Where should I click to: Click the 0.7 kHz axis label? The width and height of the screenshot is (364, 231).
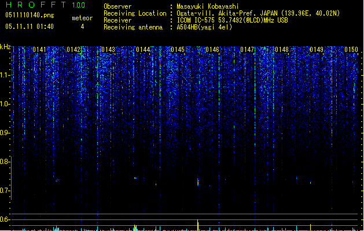coord(5,191)
